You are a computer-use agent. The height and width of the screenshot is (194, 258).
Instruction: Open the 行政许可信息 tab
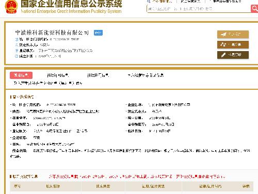coord(58,75)
